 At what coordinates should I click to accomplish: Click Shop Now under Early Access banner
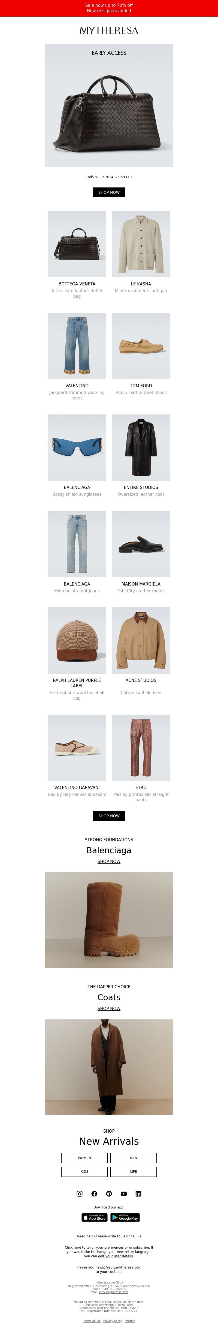pos(109,192)
